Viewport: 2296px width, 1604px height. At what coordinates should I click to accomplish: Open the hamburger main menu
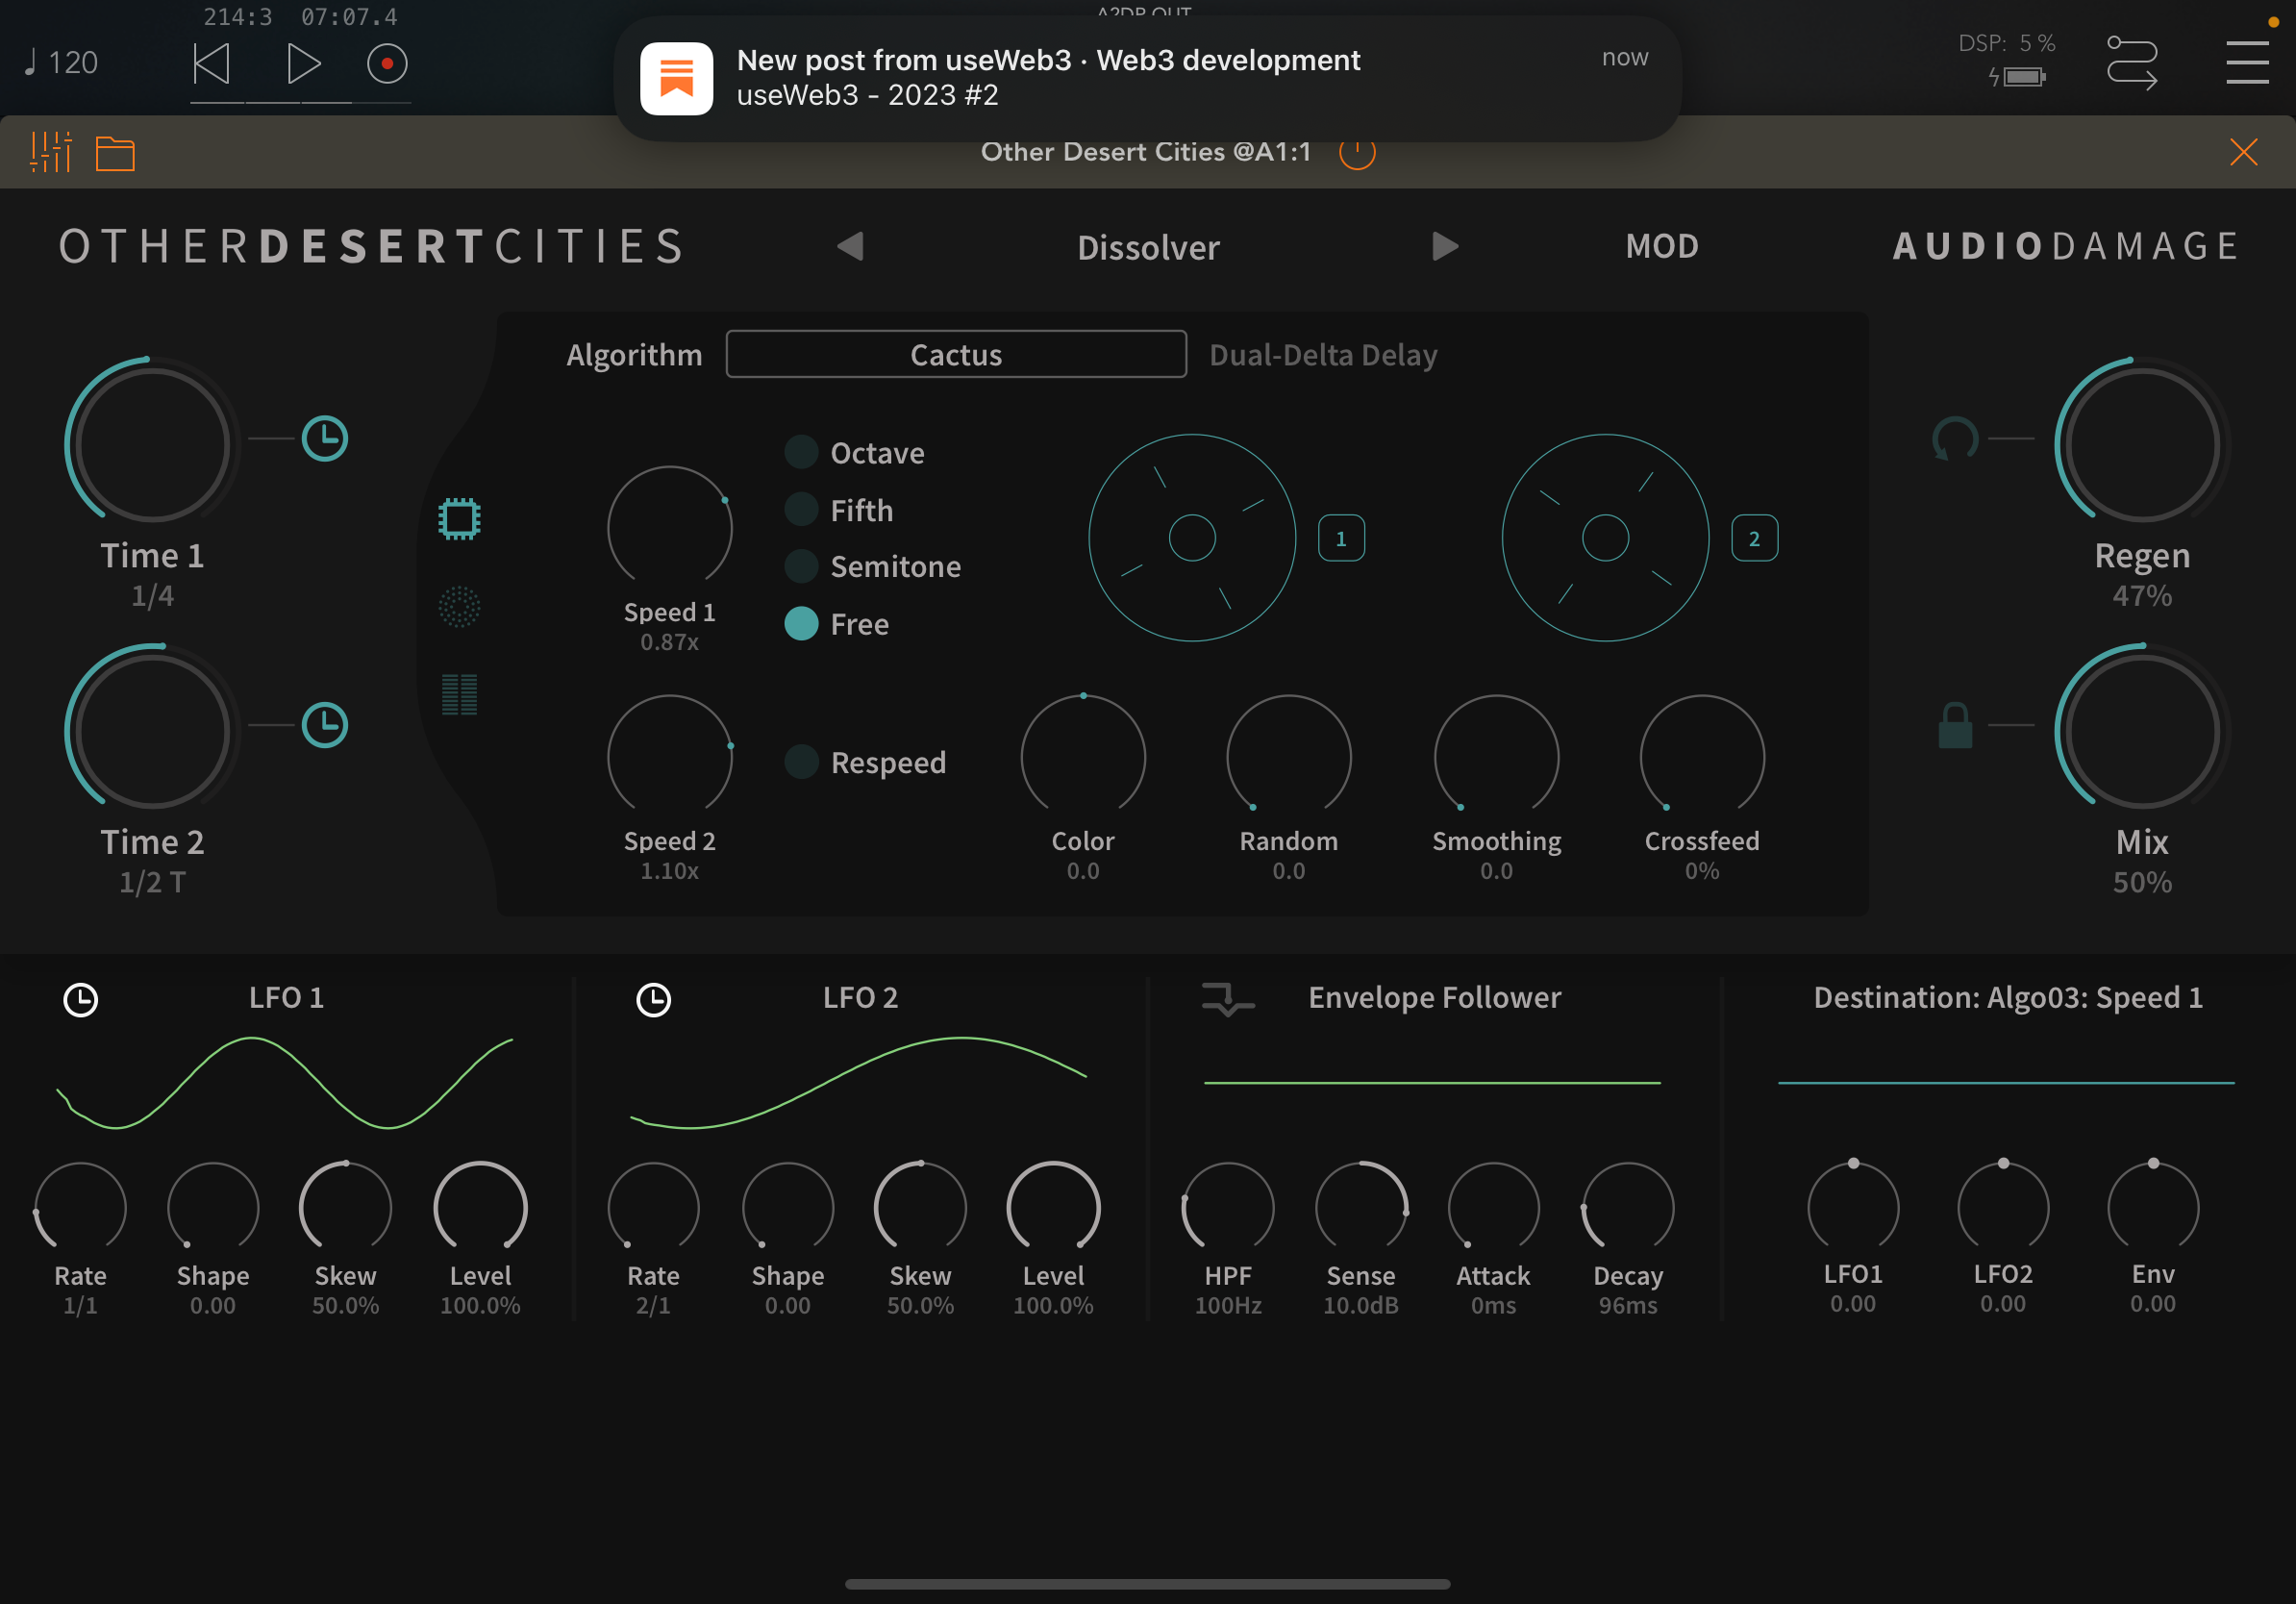pos(2247,62)
